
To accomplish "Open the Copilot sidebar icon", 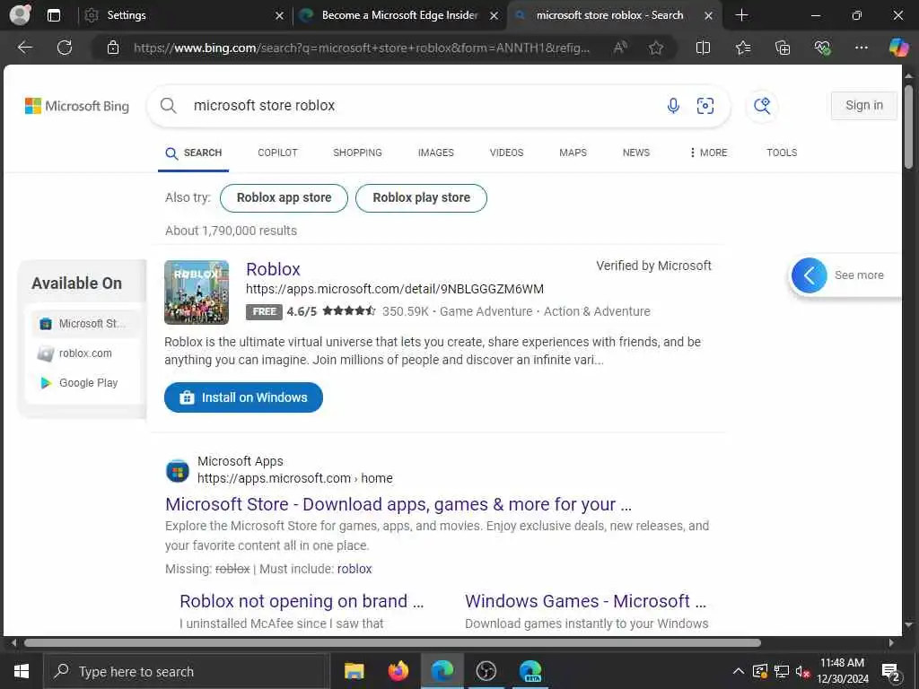I will [x=897, y=48].
